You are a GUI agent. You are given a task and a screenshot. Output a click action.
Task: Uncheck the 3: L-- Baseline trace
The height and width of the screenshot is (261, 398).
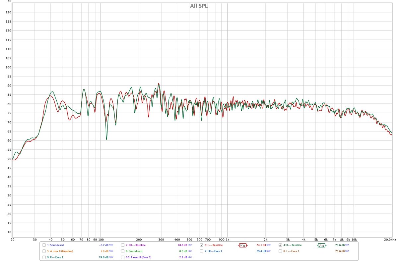coord(201,245)
